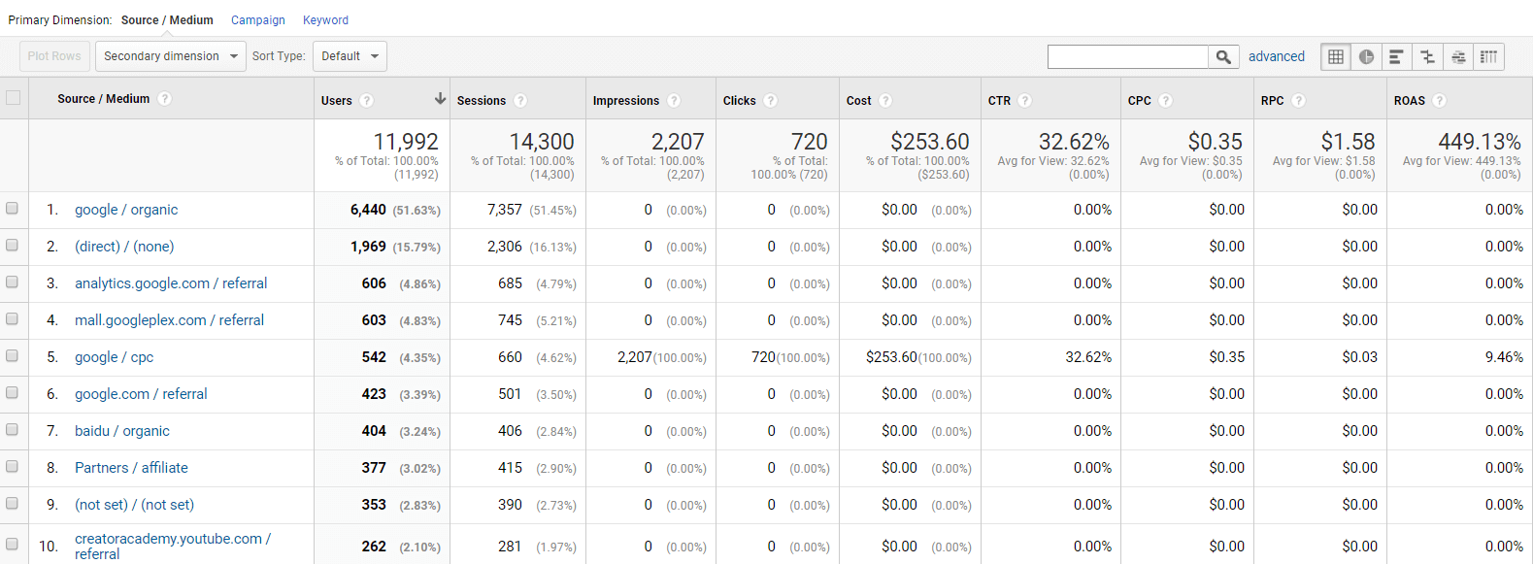Open help icon next to RPC

tap(1298, 100)
